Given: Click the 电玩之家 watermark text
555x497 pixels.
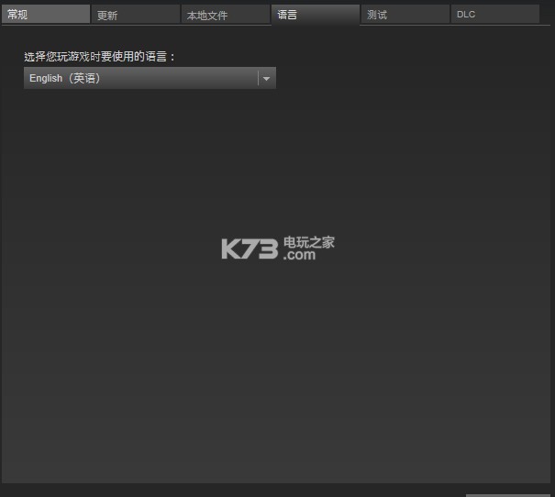Looking at the screenshot, I should (309, 242).
